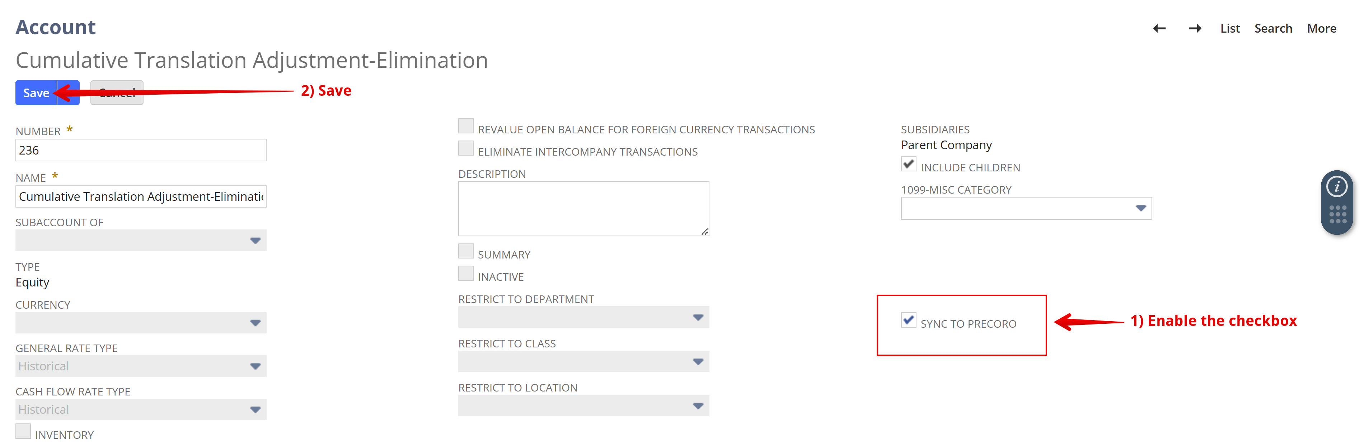Check Eliminate Intercompany Transactions
Image resolution: width=1360 pixels, height=446 pixels.
tap(466, 148)
